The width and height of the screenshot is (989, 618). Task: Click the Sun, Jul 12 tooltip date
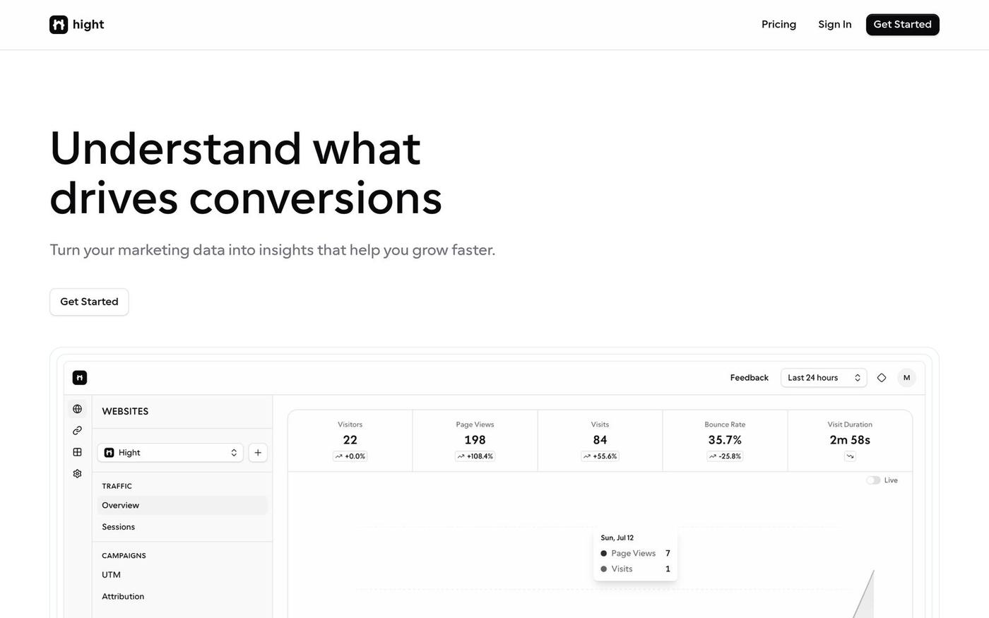pos(617,538)
